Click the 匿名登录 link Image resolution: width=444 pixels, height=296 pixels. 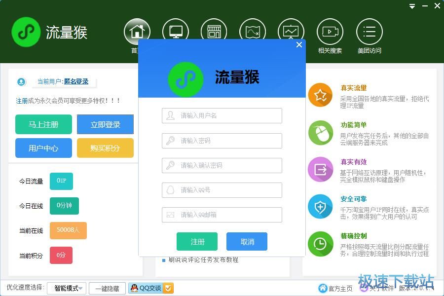tap(76, 81)
